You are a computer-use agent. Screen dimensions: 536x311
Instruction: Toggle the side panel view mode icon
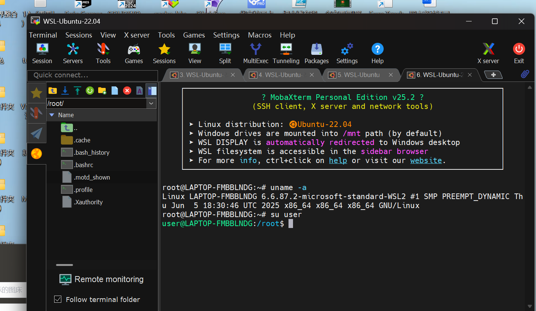[152, 91]
